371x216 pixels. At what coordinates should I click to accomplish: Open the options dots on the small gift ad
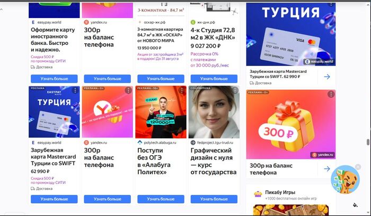(128, 90)
